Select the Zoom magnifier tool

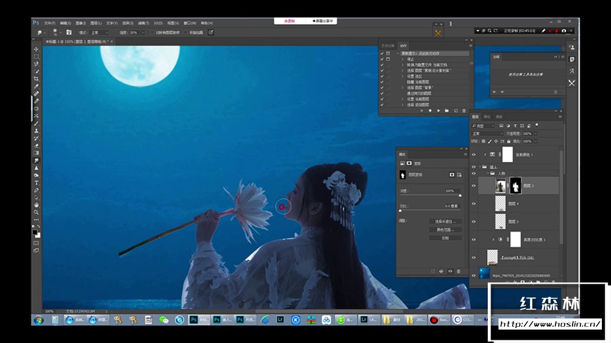[36, 212]
